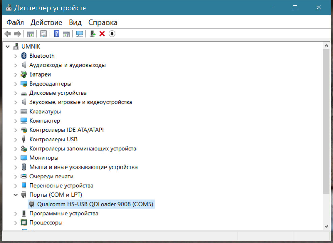Select the Процессоры tree item
This screenshot has height=243, width=333.
pyautogui.click(x=46, y=223)
